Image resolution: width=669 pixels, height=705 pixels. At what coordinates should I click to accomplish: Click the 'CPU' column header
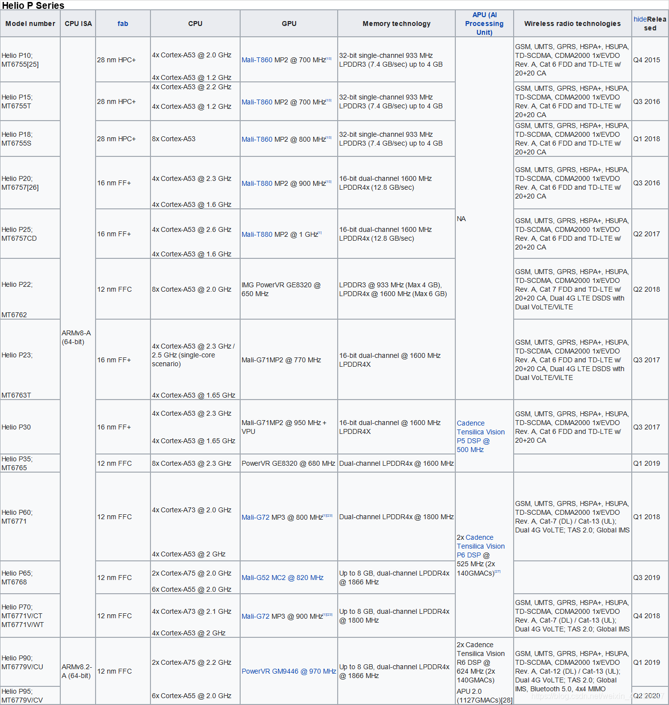(195, 24)
